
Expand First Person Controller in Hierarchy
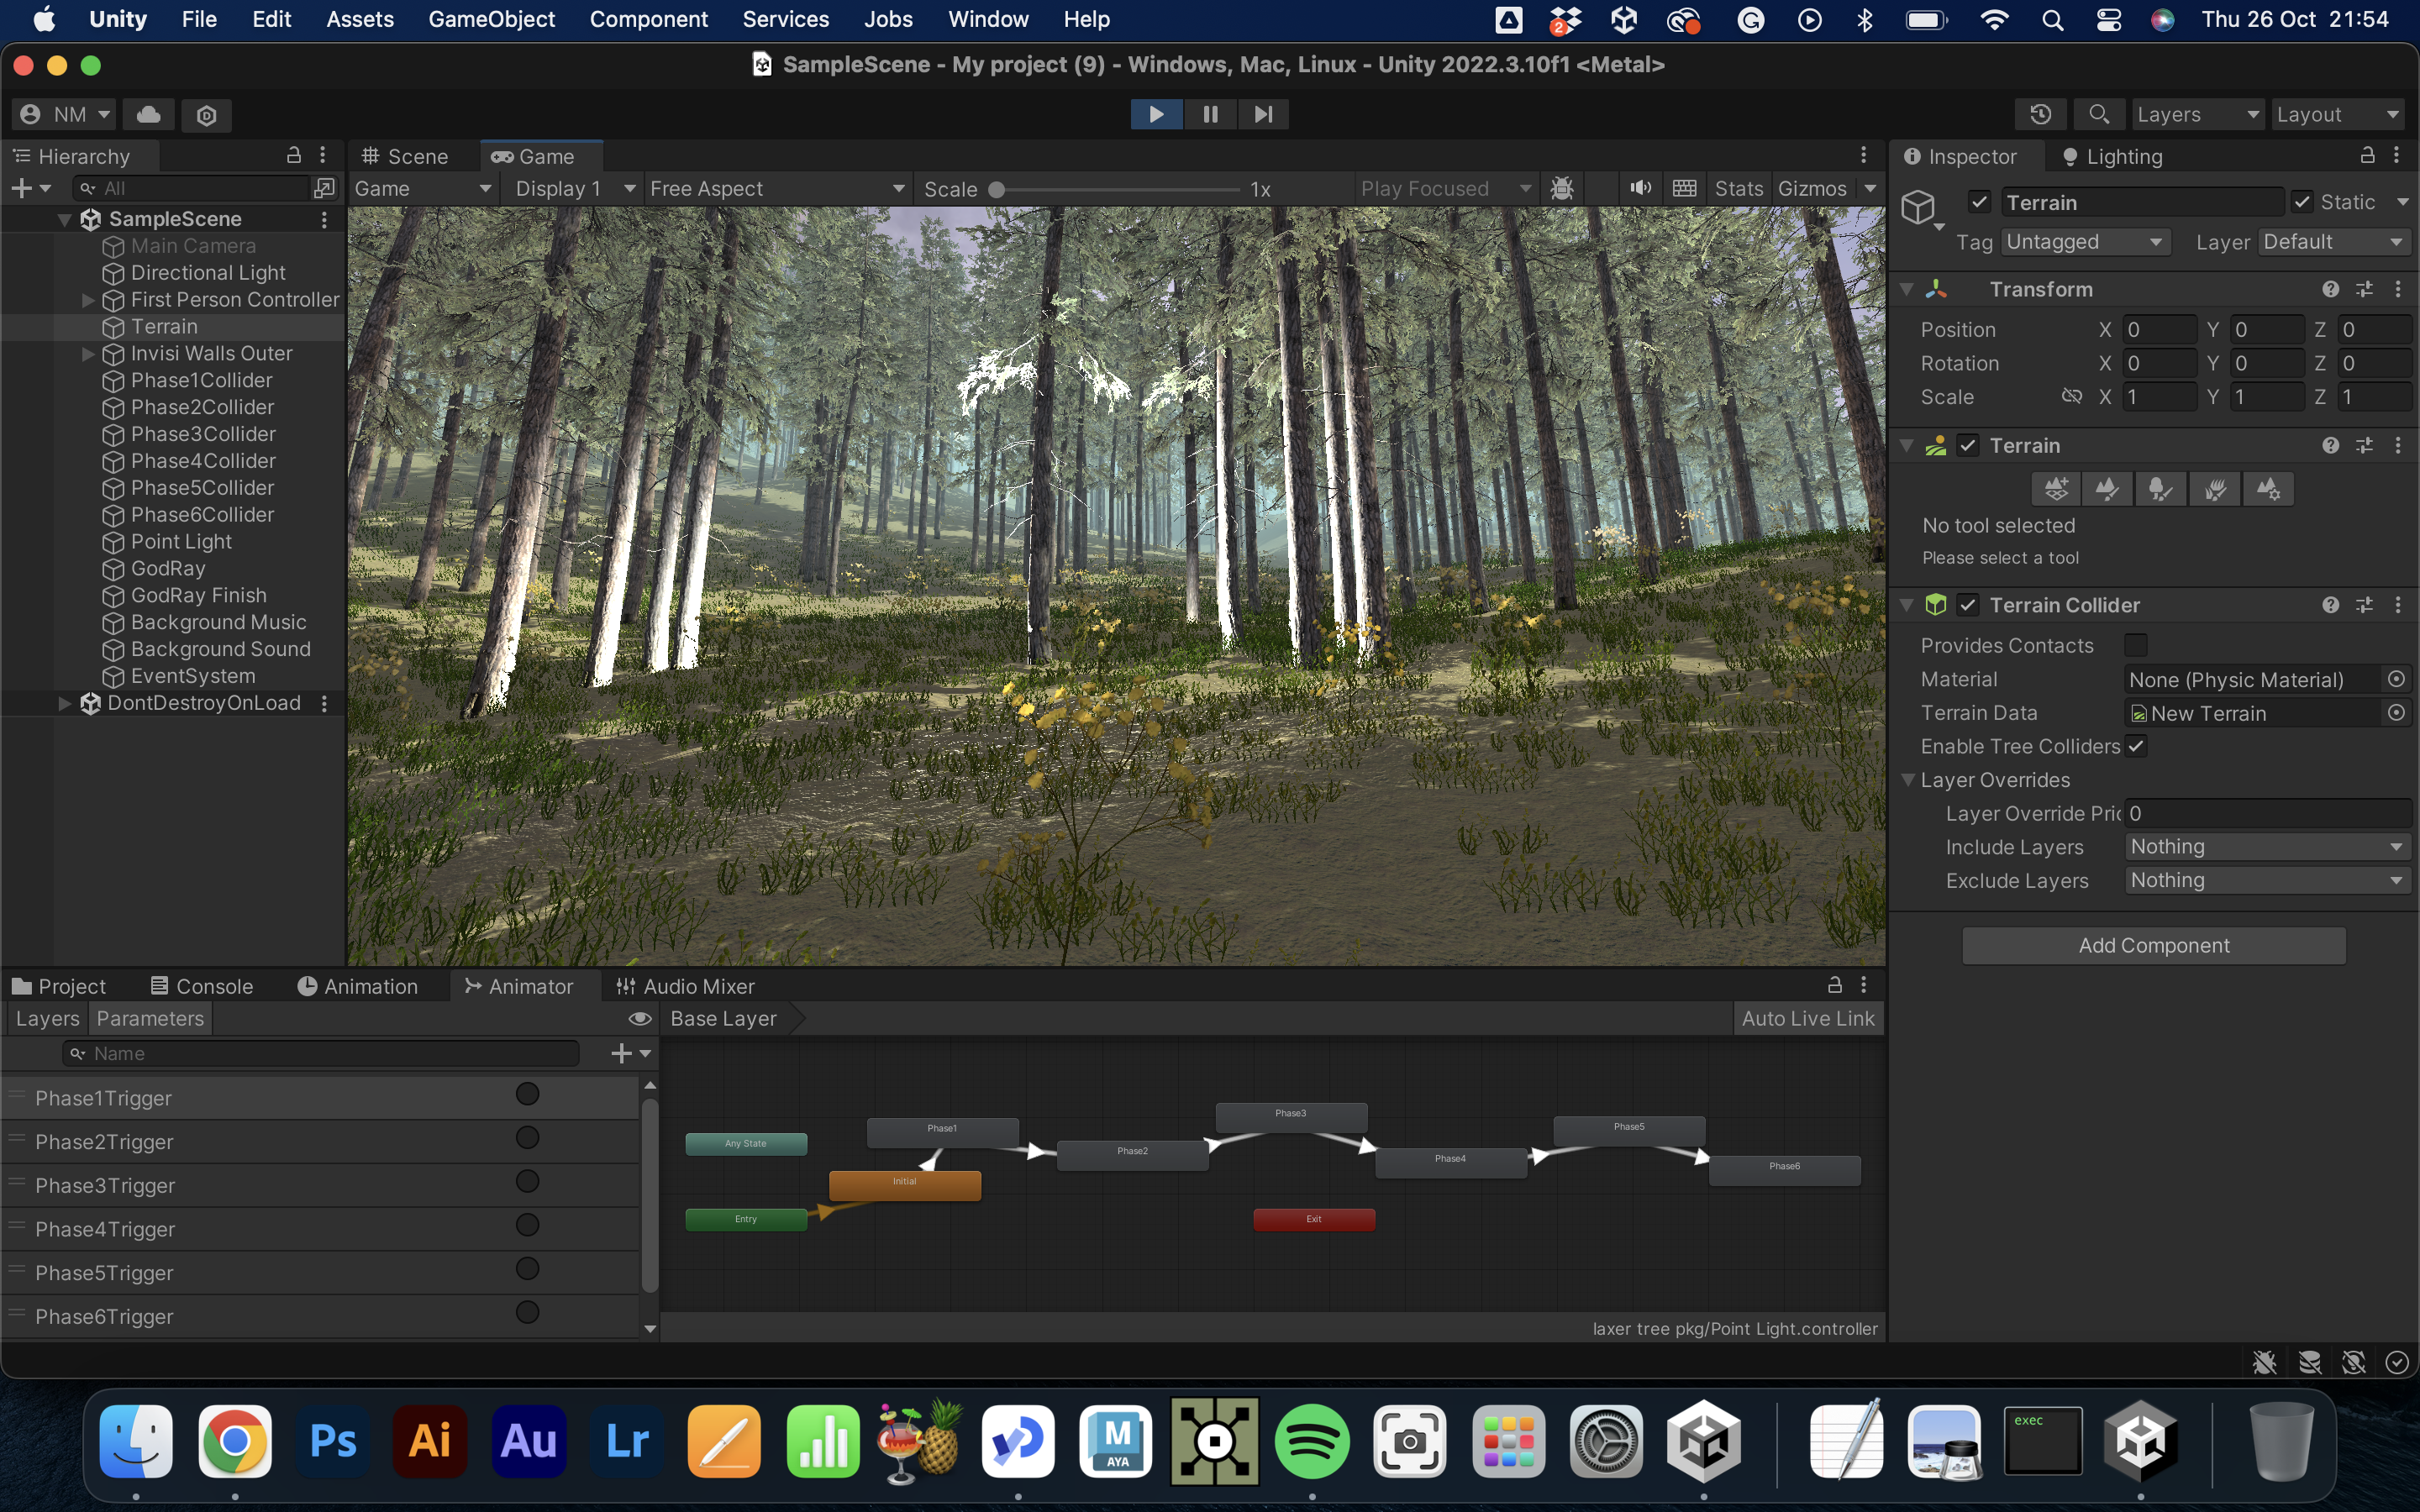tap(88, 300)
